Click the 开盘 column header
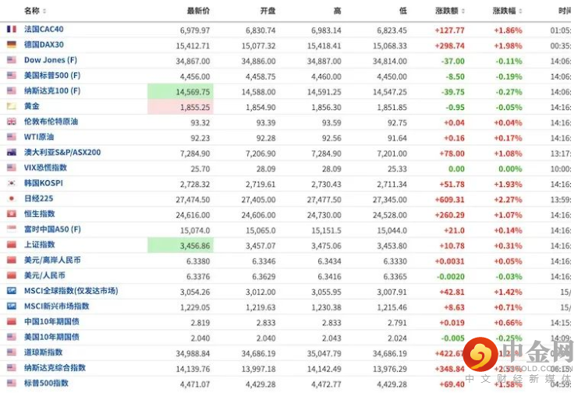585x393 pixels. pos(268,11)
